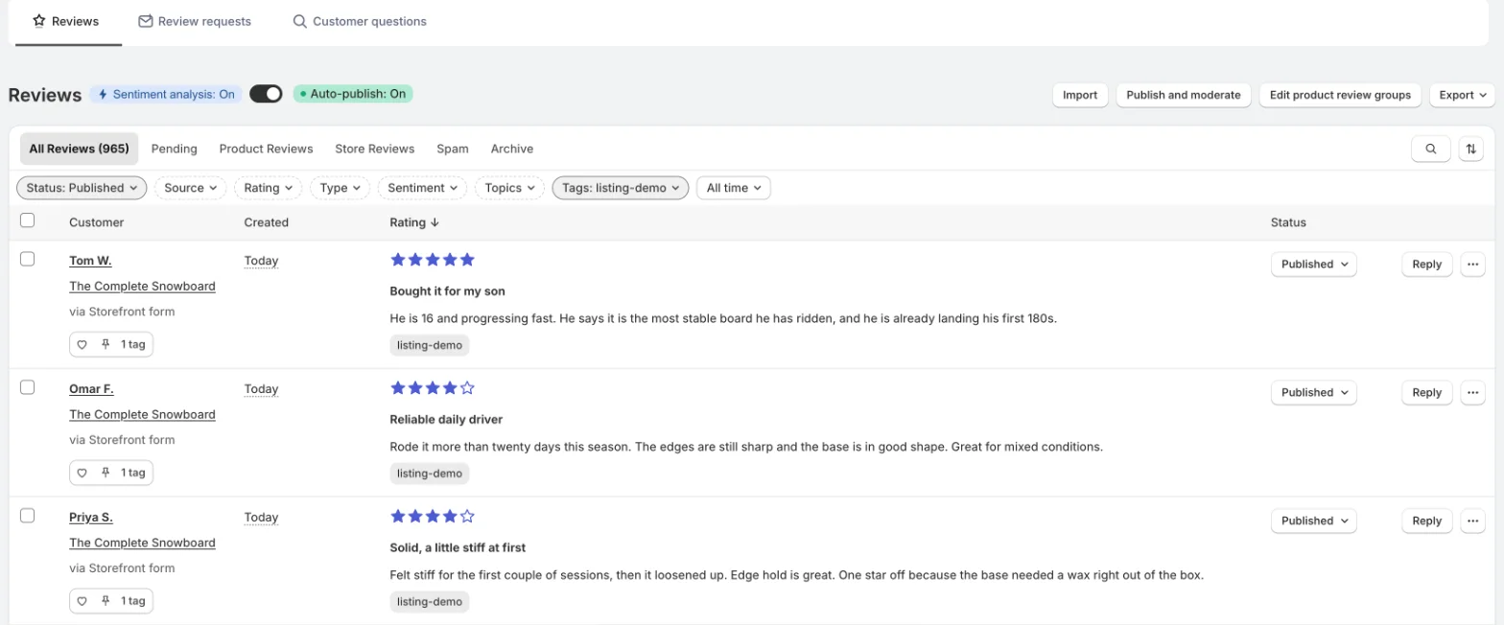Click the "Reliable daily driver" review title
The image size is (1504, 625).
coord(446,420)
